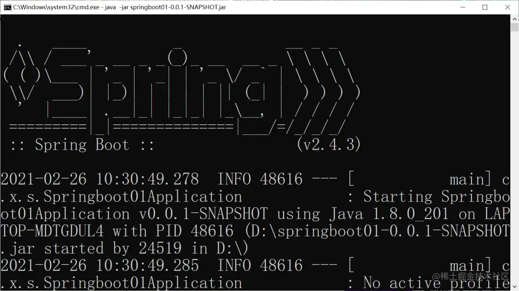Click the 'v0.0.1-SNAPSHOT' text in the log
The width and height of the screenshot is (519, 291).
pyautogui.click(x=203, y=214)
